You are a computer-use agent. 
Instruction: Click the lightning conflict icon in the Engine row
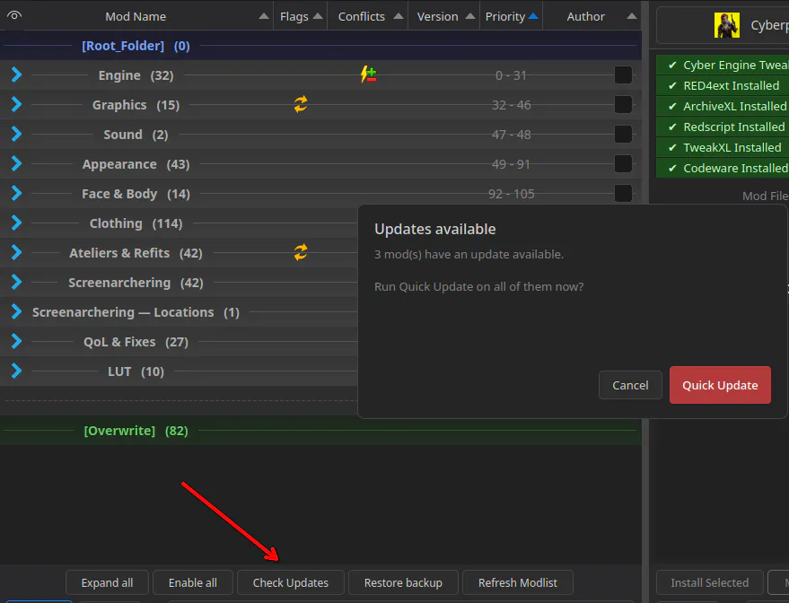[x=368, y=75]
